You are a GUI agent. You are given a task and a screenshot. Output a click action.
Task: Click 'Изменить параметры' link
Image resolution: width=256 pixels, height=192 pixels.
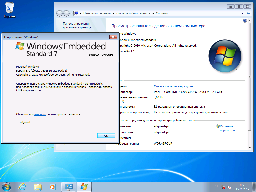point(227,128)
